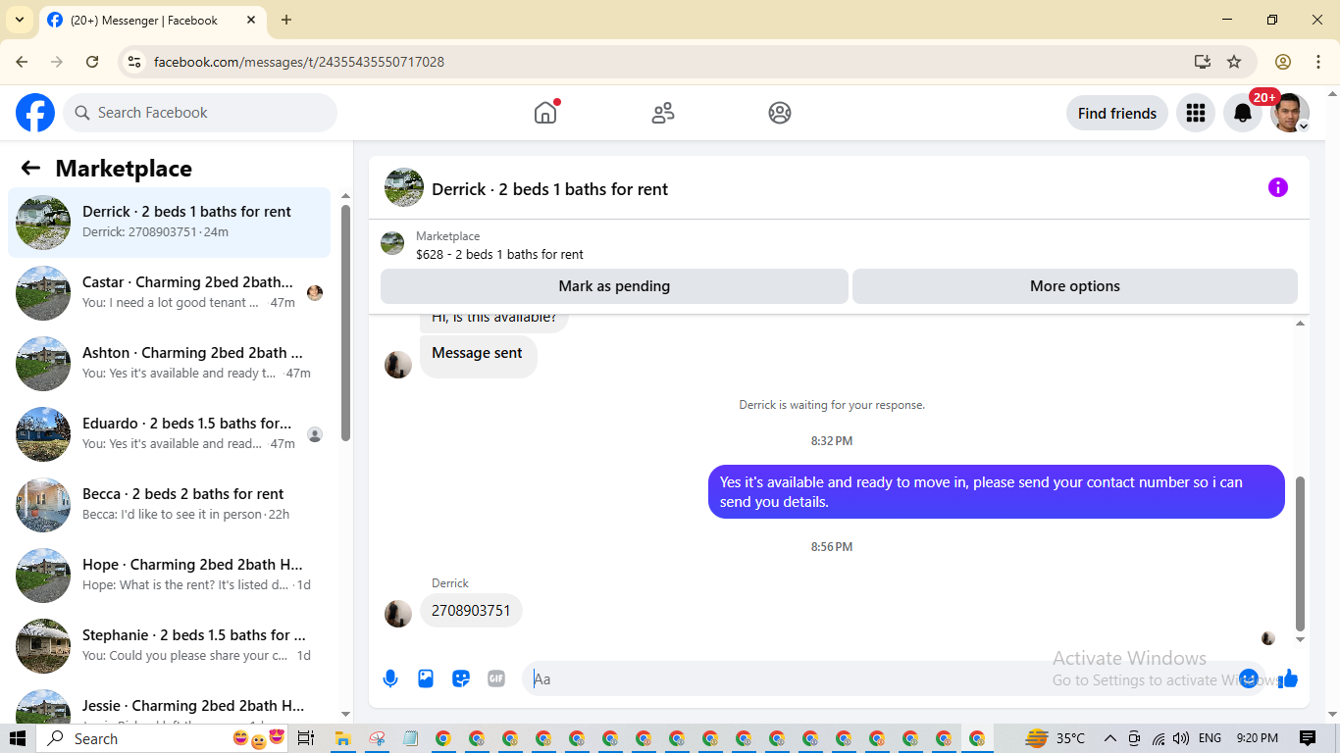Click the conversation list scrollbar
Screen dimensions: 1340x753
(345, 322)
